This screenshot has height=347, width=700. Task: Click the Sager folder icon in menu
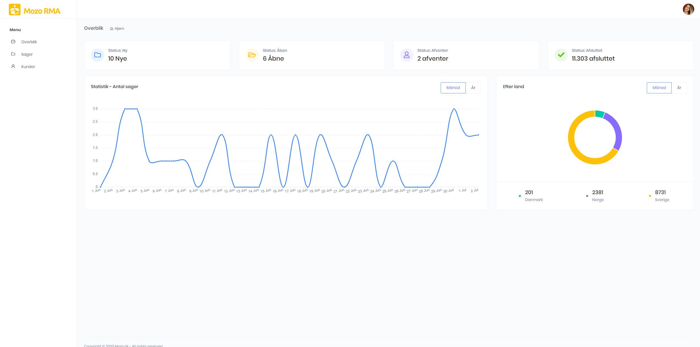click(x=13, y=54)
